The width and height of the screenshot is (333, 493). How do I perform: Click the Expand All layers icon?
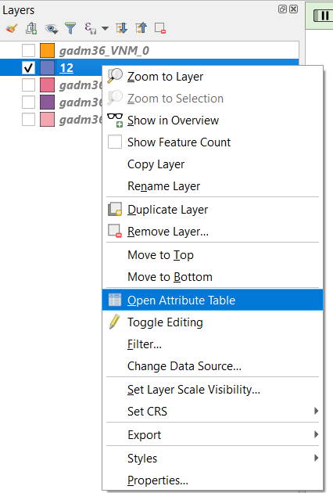[x=122, y=28]
